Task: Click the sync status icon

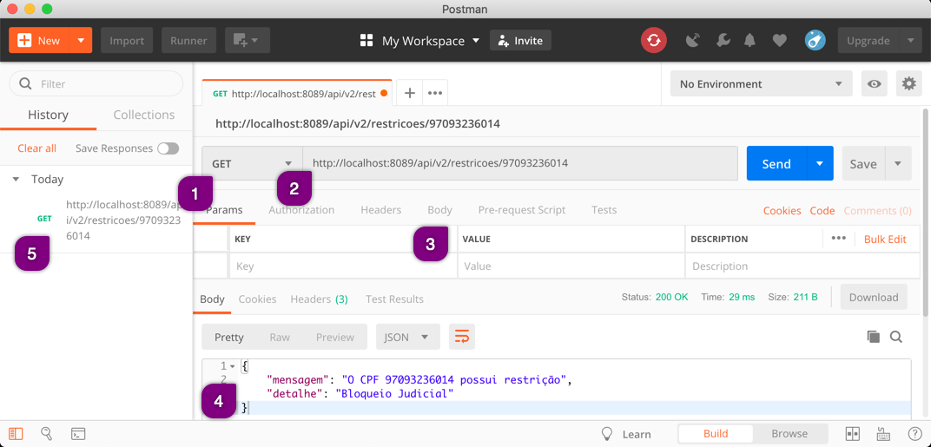Action: coord(654,41)
